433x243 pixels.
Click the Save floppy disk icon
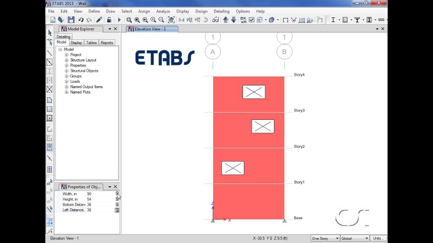pyautogui.click(x=71, y=20)
